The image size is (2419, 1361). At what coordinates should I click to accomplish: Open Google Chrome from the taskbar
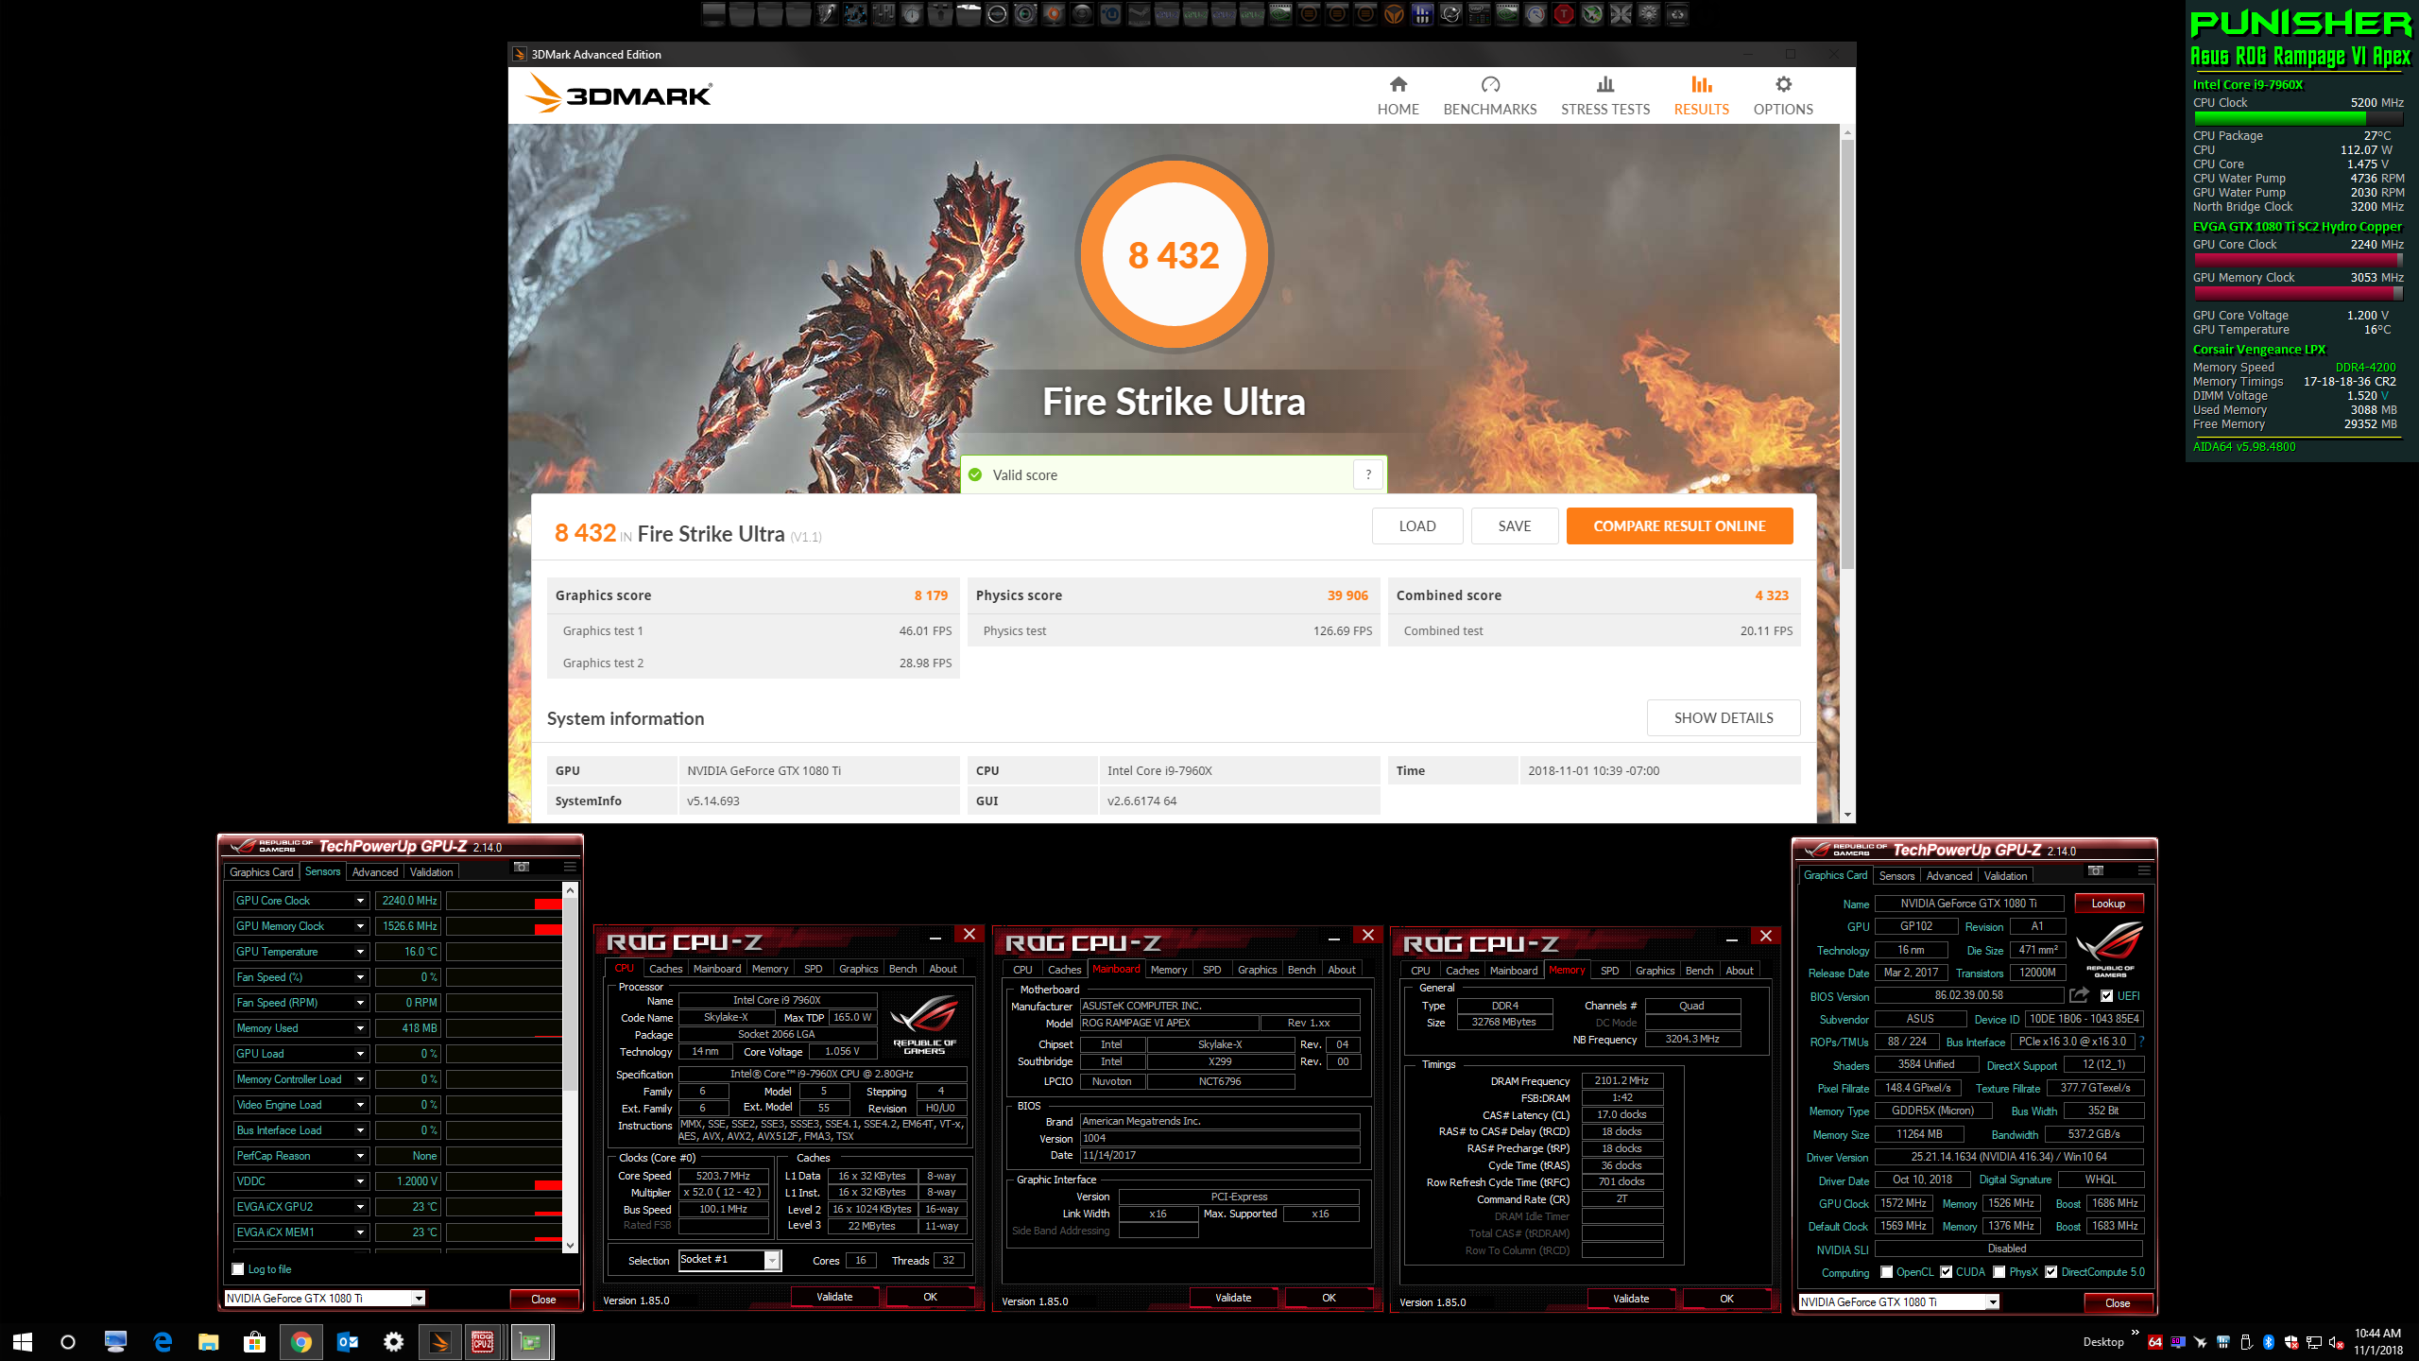[x=301, y=1341]
